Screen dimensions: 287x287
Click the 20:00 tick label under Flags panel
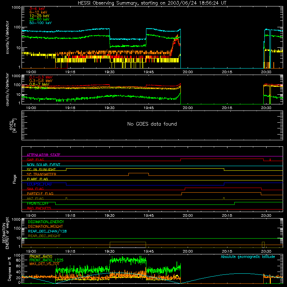point(188,216)
